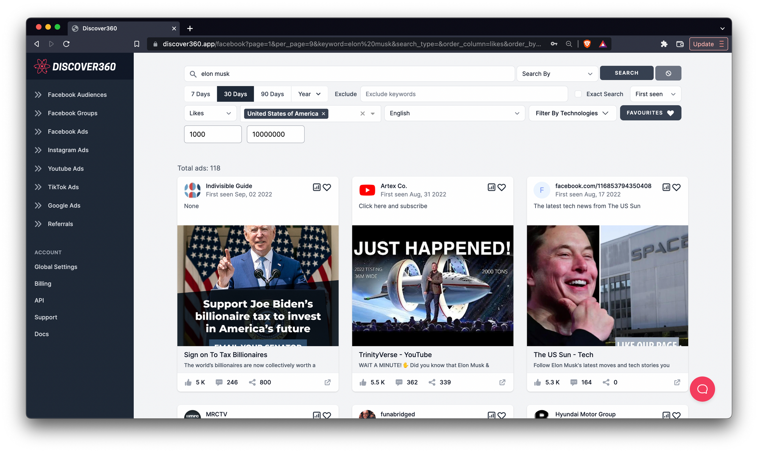The width and height of the screenshot is (758, 453).
Task: Go back in browser history
Action: click(x=37, y=44)
